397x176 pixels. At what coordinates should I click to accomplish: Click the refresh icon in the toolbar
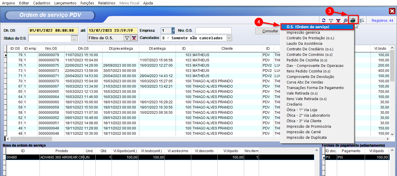click(324, 21)
